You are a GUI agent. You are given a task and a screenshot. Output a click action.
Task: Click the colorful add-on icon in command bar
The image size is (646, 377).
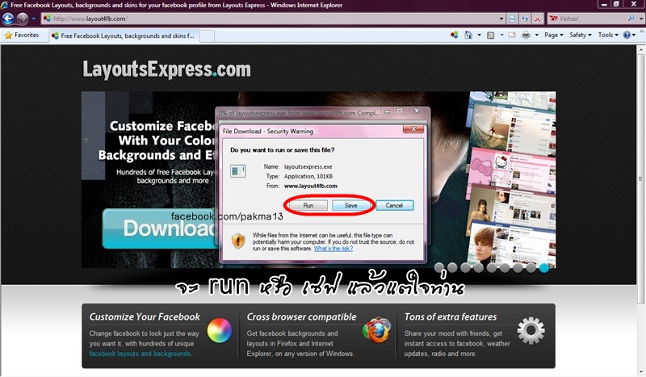pos(455,35)
